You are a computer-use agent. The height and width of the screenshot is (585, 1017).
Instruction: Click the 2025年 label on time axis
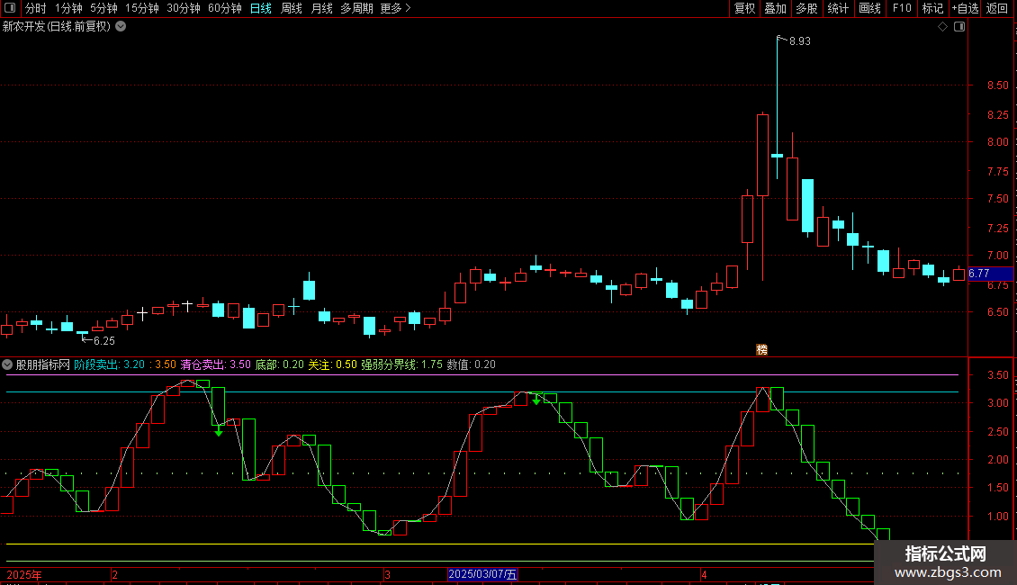pos(24,574)
